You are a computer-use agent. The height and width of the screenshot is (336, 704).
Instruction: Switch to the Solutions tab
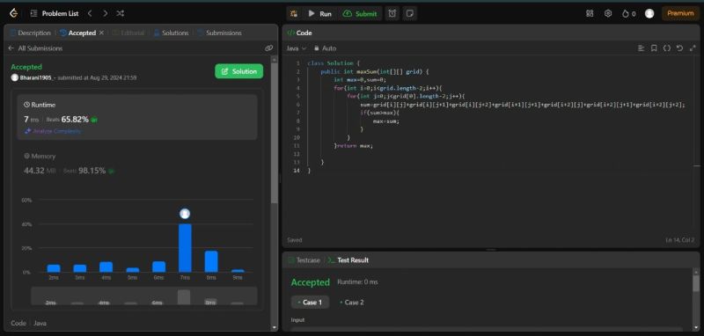[171, 33]
